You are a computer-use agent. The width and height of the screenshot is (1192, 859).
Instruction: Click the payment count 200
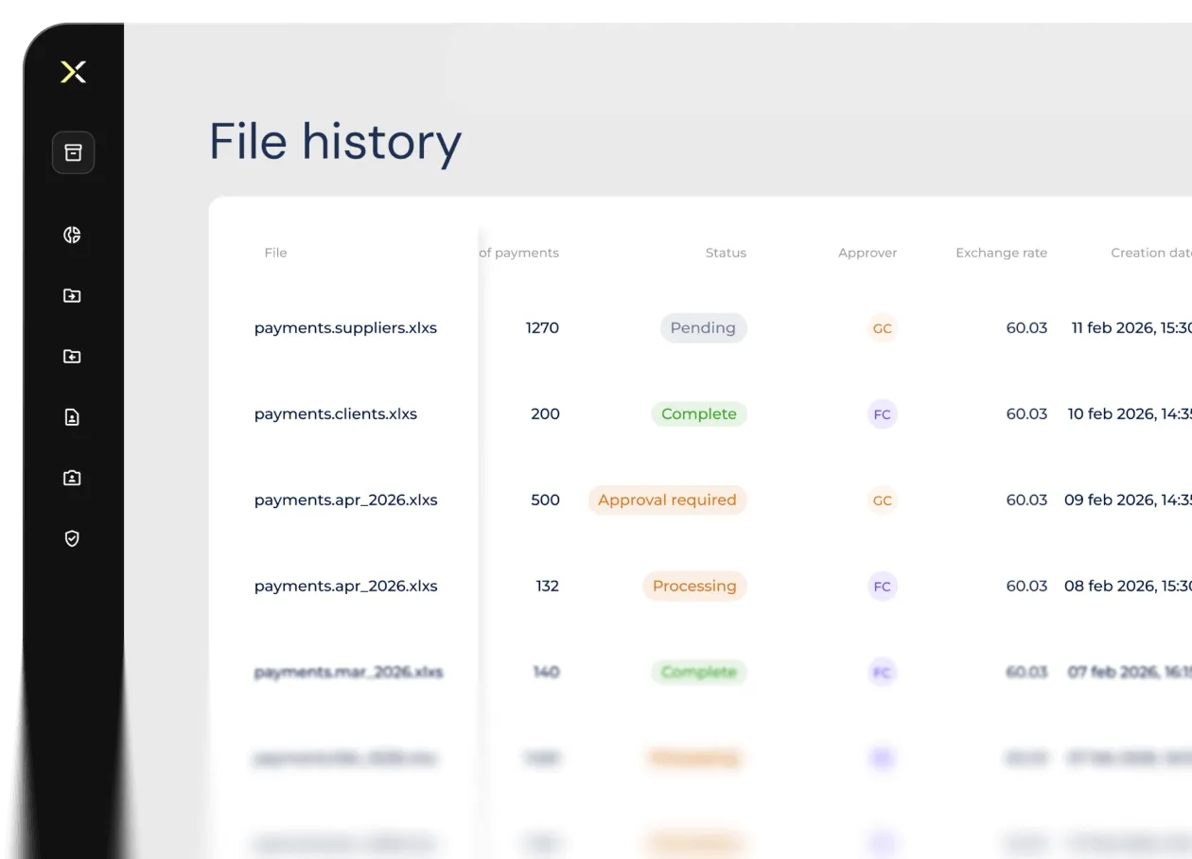pyautogui.click(x=545, y=414)
